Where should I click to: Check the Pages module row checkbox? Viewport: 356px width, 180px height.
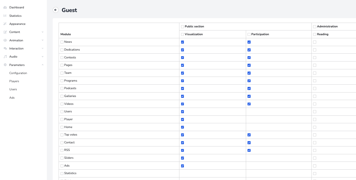coord(62,65)
